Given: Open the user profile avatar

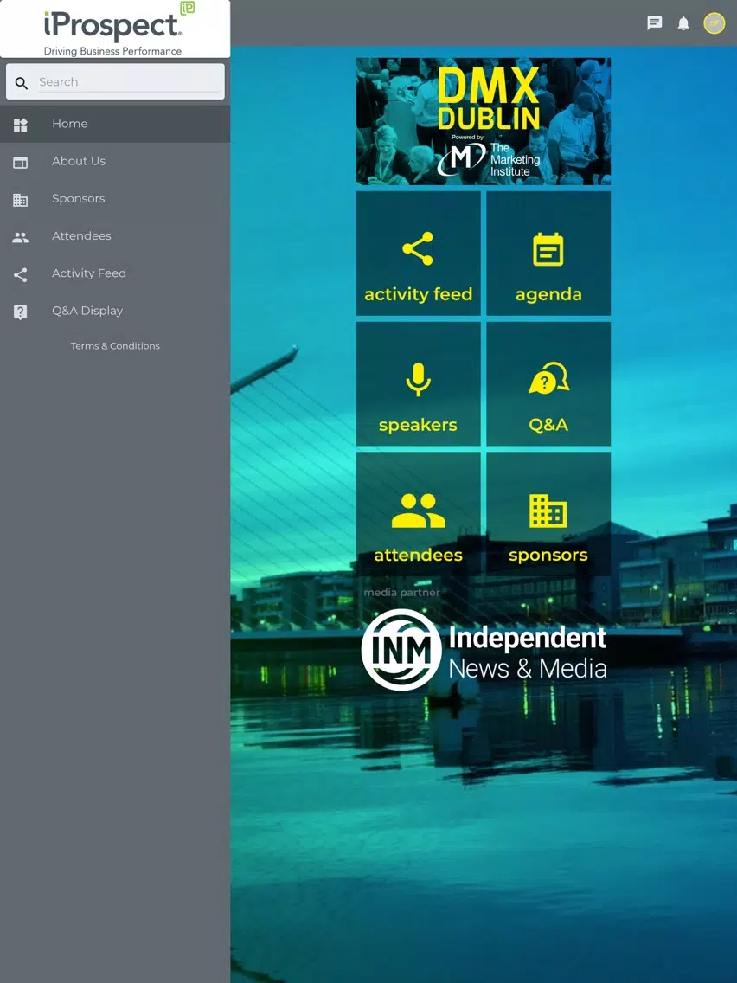Looking at the screenshot, I should pos(714,23).
